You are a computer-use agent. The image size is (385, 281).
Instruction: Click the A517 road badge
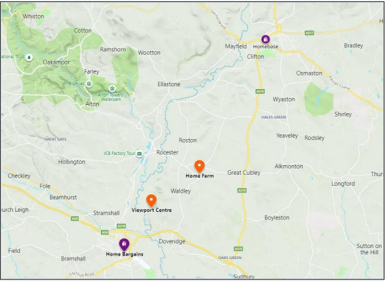click(x=310, y=33)
